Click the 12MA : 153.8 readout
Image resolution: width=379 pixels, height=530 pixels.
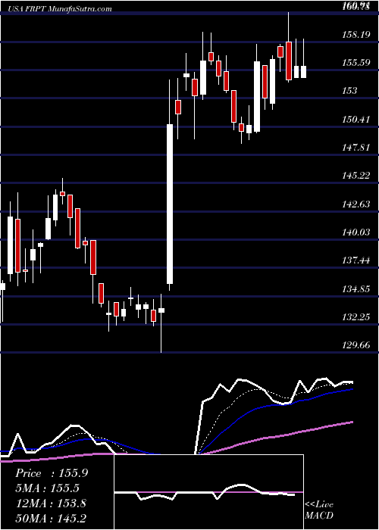click(x=51, y=503)
